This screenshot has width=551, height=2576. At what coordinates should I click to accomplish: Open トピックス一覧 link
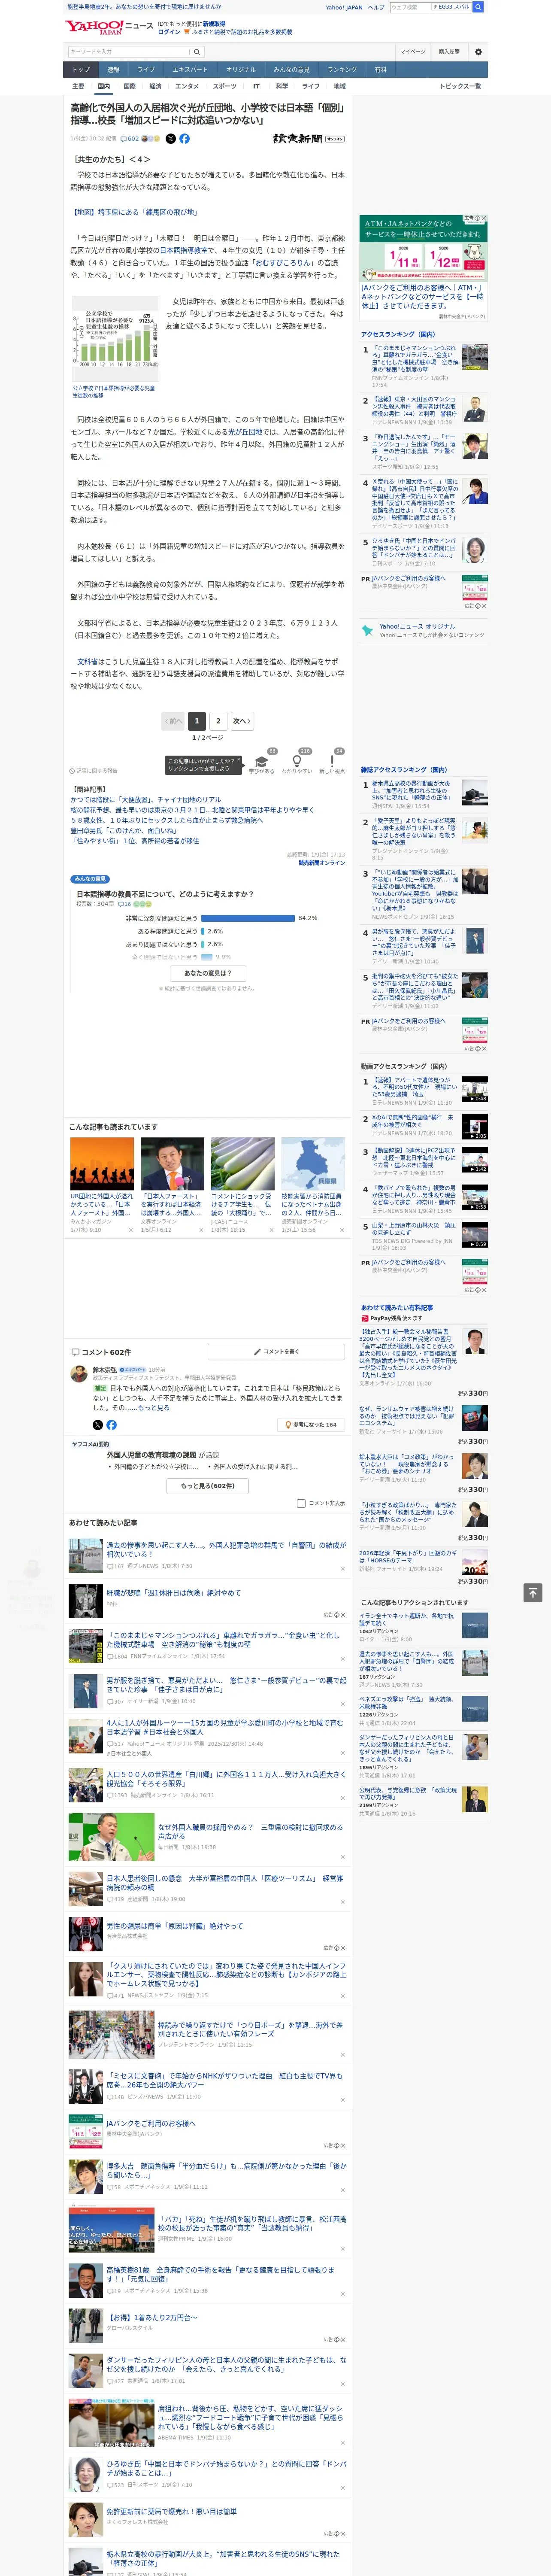(460, 86)
